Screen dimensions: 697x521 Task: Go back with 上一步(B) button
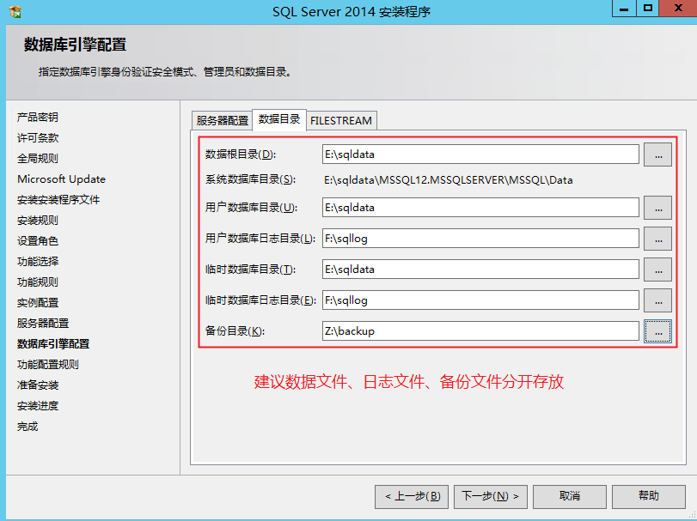coord(412,496)
